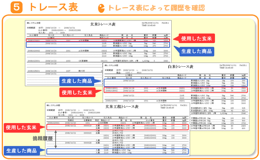Viewport: 260px width, 160px height.
Task: Click 秋田産あきたこまち 5kg in 白米トレース表
Action: click(202, 108)
